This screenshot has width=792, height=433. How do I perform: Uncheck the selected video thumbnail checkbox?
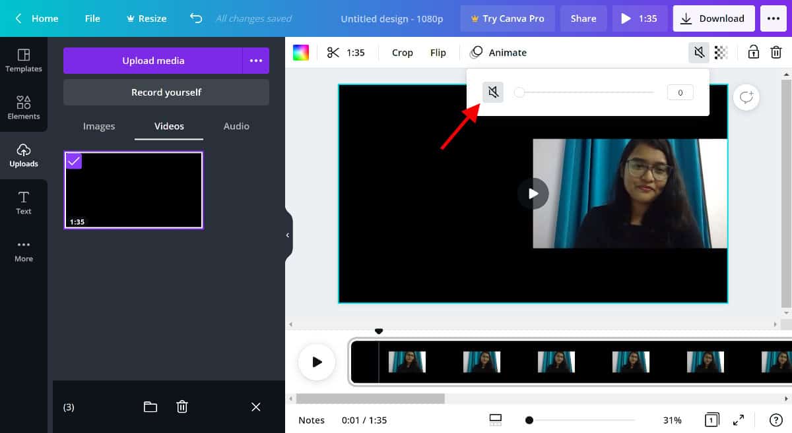tap(74, 160)
